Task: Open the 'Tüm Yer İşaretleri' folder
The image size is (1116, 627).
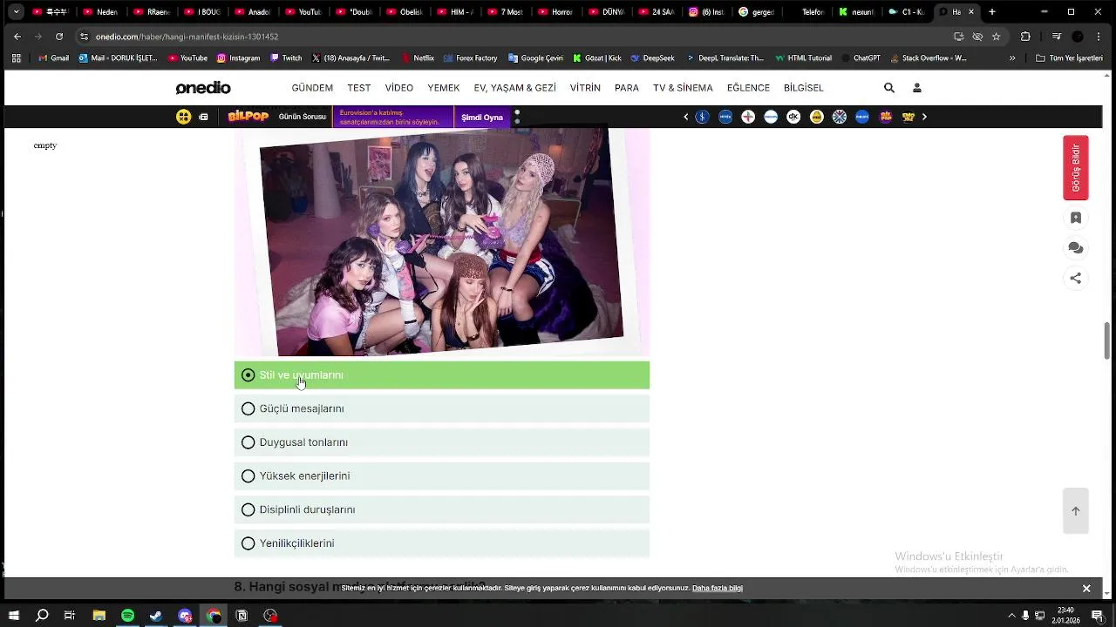Action: tap(1069, 58)
